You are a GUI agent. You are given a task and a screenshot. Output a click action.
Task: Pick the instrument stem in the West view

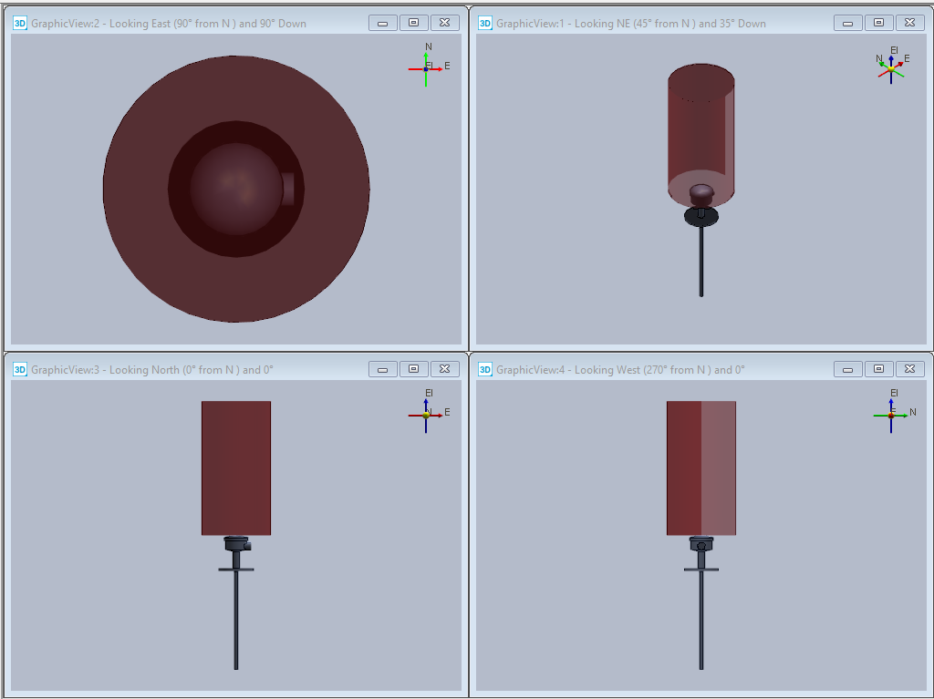(x=701, y=620)
